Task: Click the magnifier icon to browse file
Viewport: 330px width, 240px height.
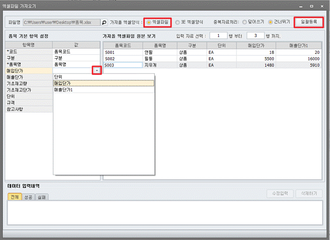Action: point(104,22)
